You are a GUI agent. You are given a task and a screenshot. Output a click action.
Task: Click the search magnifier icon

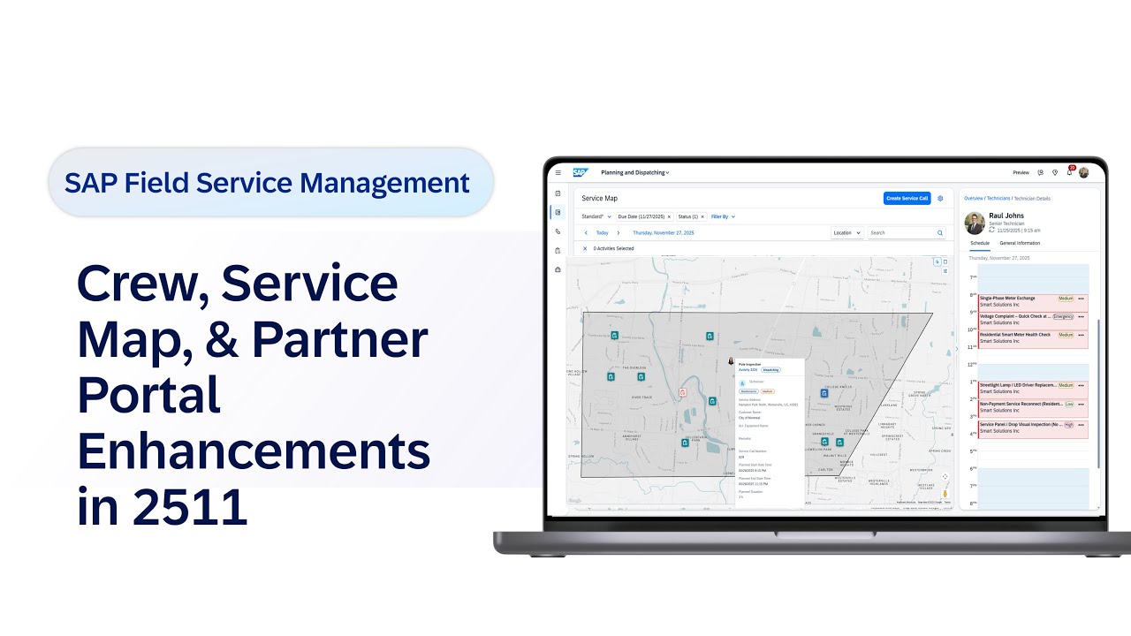[x=940, y=233]
